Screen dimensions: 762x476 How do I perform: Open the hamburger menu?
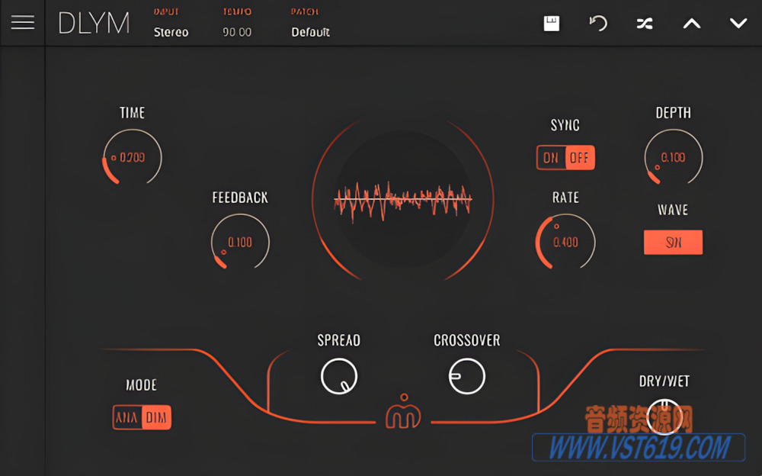[x=23, y=22]
